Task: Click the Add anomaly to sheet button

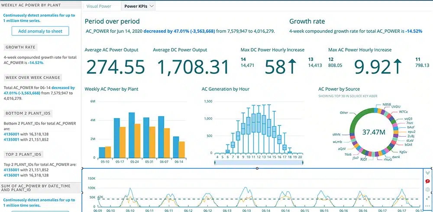Action: tap(40, 31)
